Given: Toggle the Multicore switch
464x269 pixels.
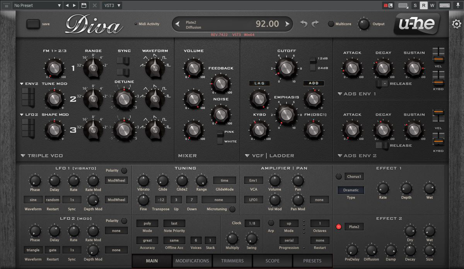Looking at the screenshot, I should (331, 24).
